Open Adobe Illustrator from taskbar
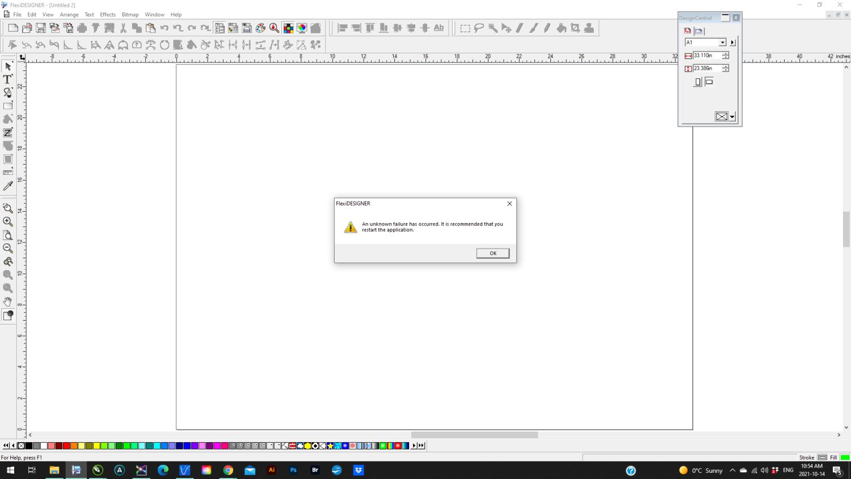851x479 pixels. (272, 470)
